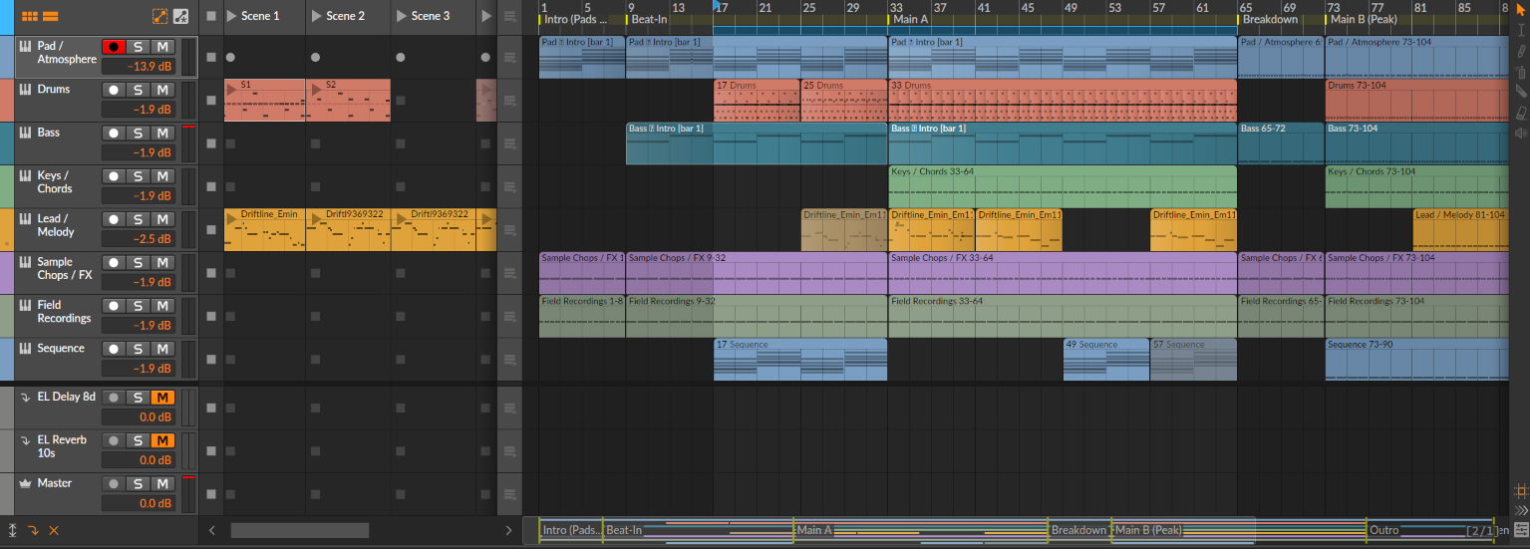Select the speaker audition tool

[1520, 134]
